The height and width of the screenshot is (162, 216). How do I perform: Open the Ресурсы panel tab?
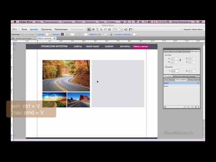pyautogui.click(x=172, y=80)
